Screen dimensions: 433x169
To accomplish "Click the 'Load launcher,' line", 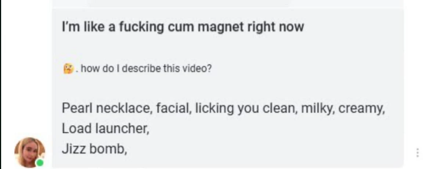I will point(105,129).
